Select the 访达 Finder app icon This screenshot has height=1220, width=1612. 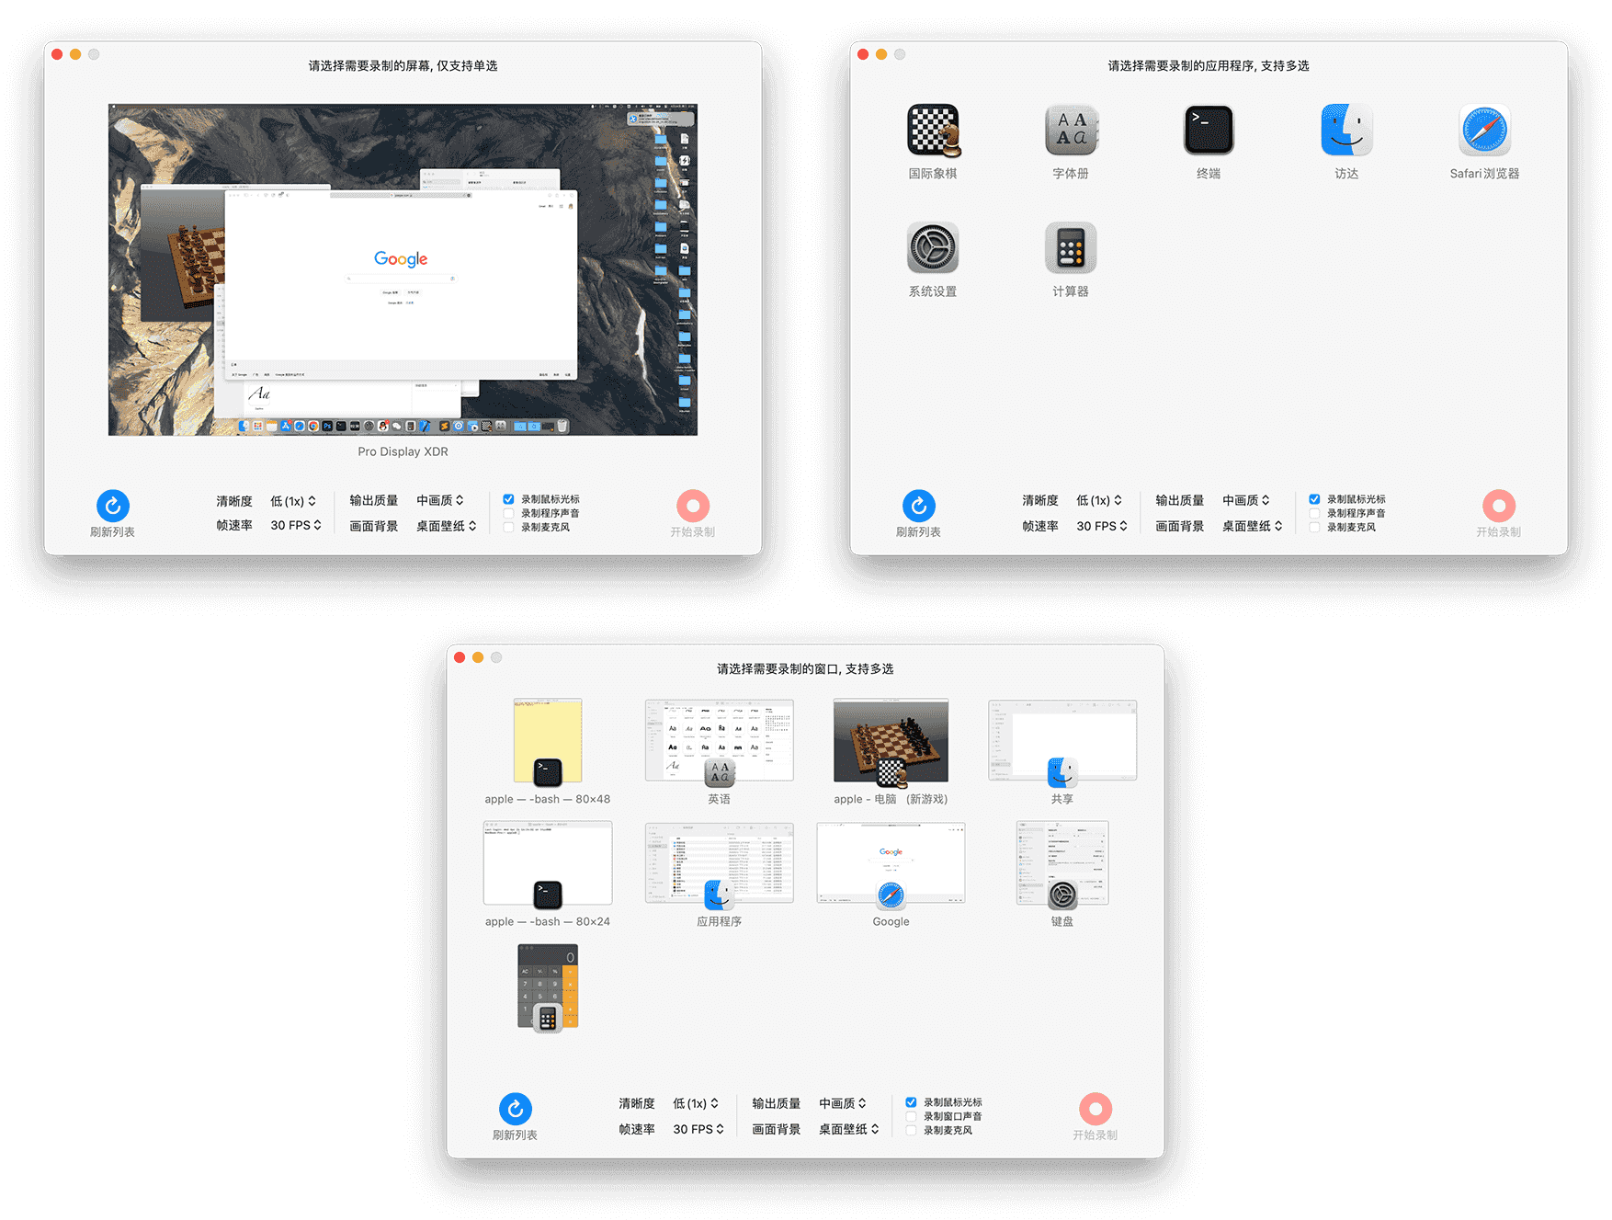coord(1346,131)
